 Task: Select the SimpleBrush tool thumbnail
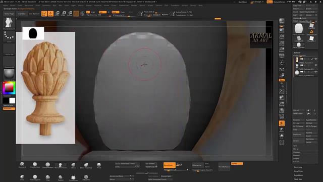[311, 32]
